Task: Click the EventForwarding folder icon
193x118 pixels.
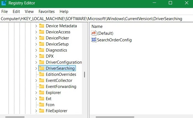Action: [x=42, y=87]
